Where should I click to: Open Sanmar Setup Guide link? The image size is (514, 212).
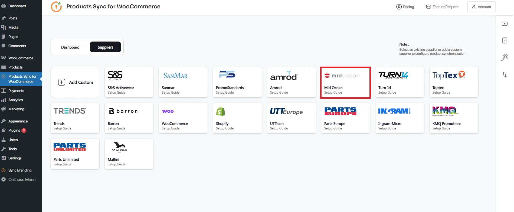[x=171, y=93]
